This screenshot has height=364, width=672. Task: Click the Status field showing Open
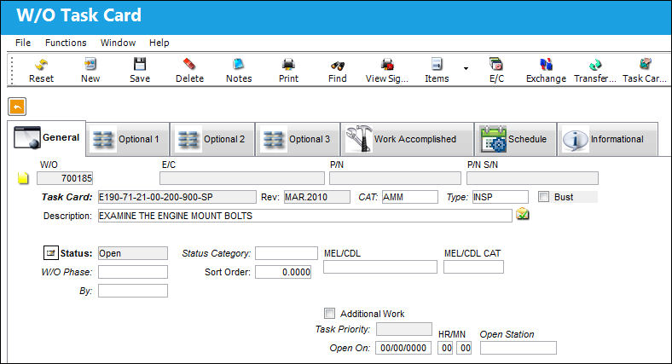tap(133, 253)
